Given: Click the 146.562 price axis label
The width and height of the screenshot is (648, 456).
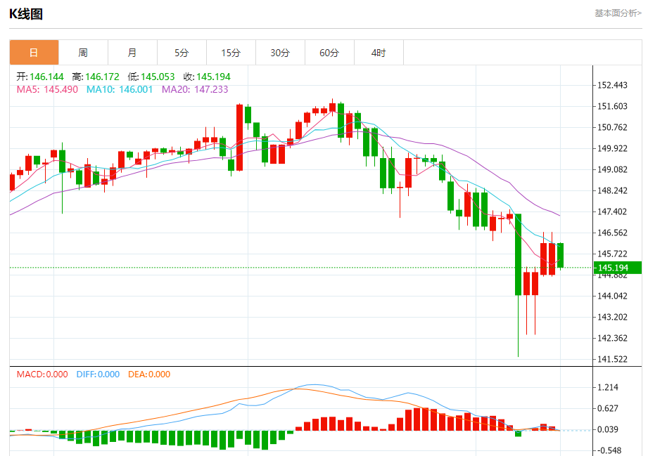Looking at the screenshot, I should (612, 233).
